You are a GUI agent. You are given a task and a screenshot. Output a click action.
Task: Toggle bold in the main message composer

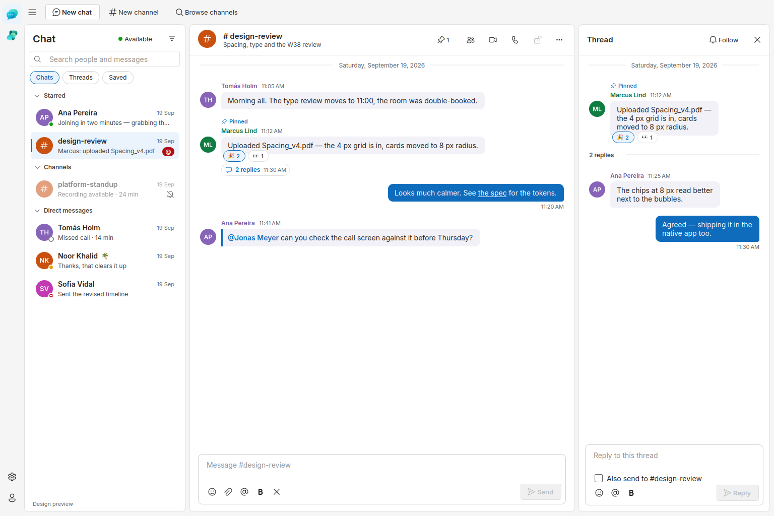click(261, 492)
